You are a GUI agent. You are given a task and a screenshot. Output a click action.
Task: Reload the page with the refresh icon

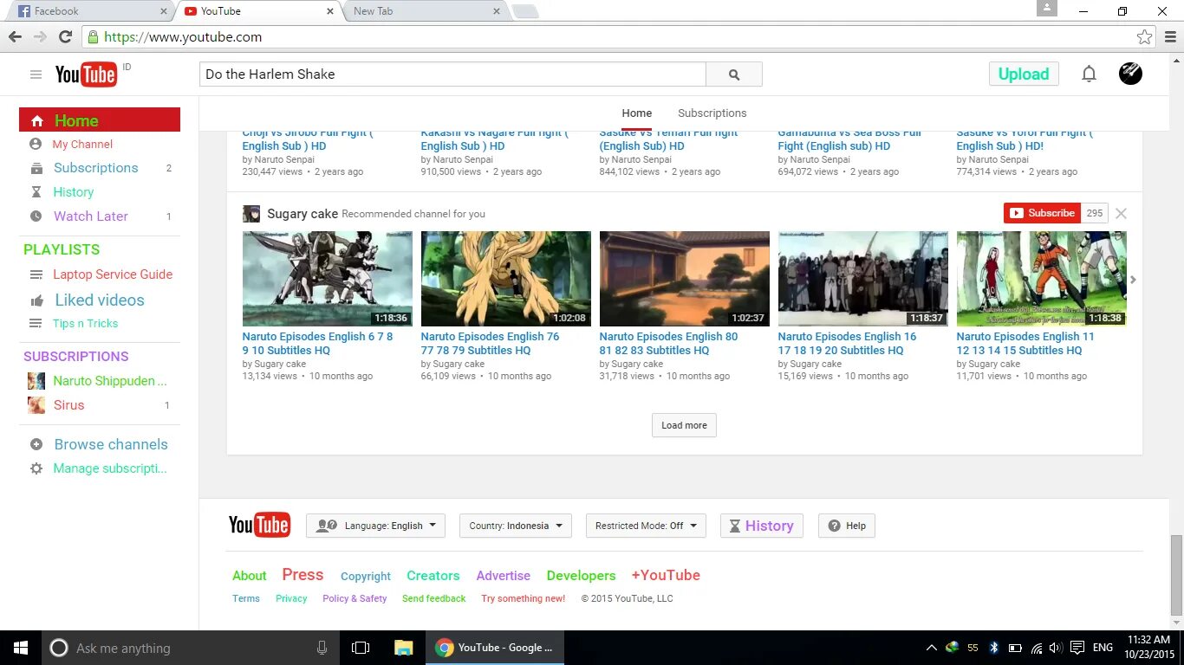pos(65,36)
